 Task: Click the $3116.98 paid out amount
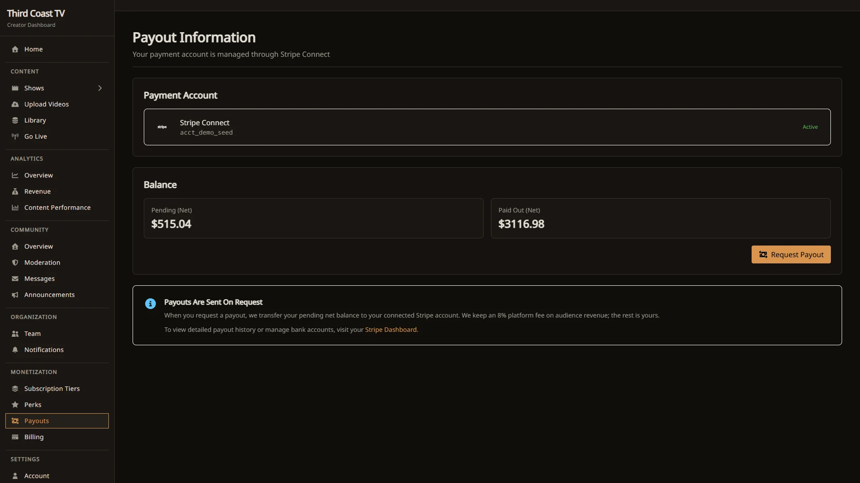tap(521, 224)
